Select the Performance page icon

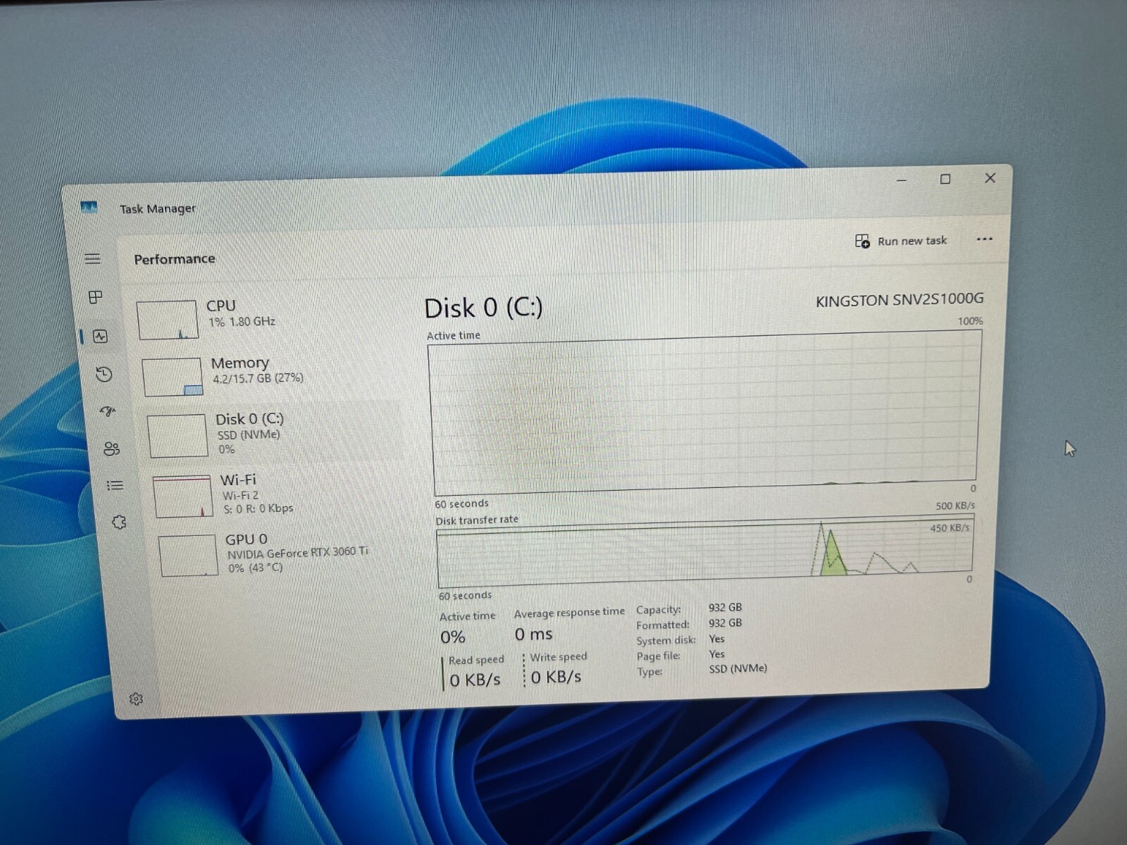point(100,337)
